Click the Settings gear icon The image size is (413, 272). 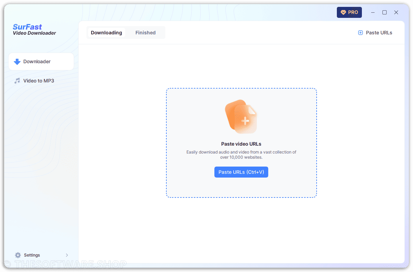coord(18,255)
